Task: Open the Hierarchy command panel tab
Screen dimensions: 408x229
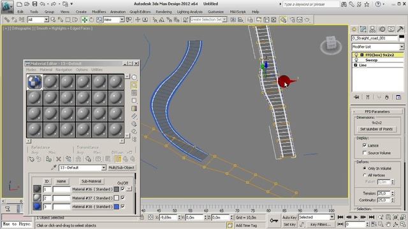Action: click(x=372, y=29)
